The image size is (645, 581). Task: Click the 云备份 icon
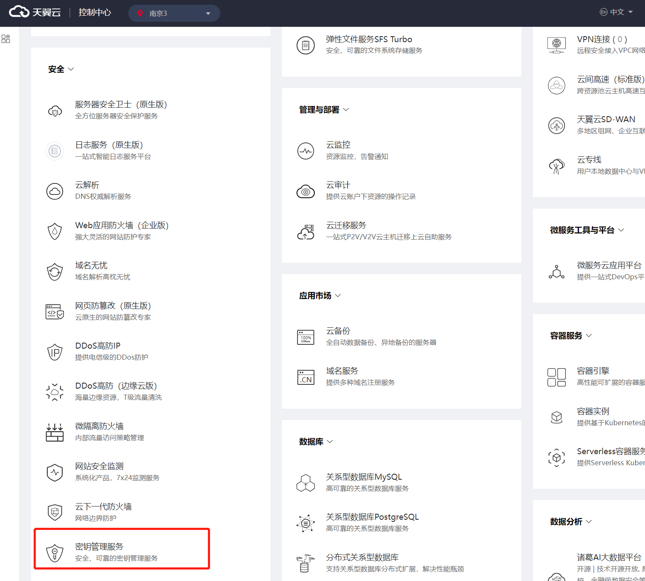305,337
